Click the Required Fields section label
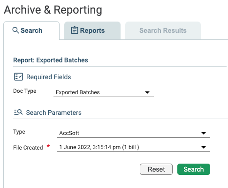Screen dimensions: 228x188 pos(49,77)
